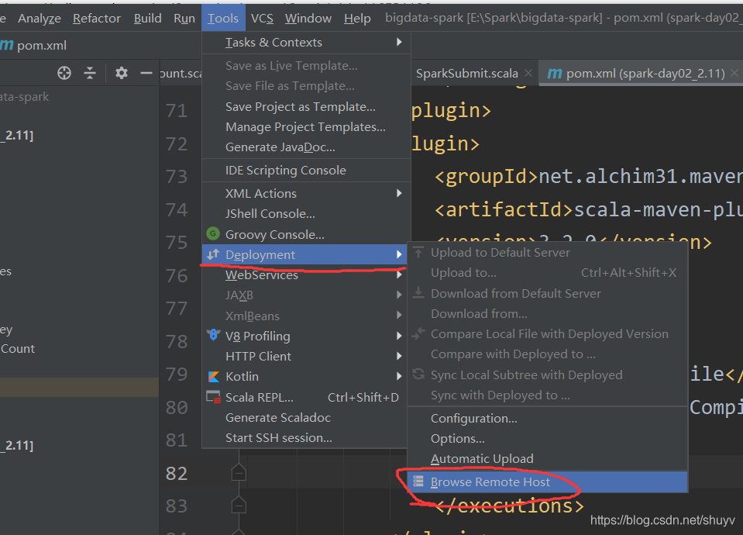Click Count item in project tree
The width and height of the screenshot is (743, 535).
[18, 349]
